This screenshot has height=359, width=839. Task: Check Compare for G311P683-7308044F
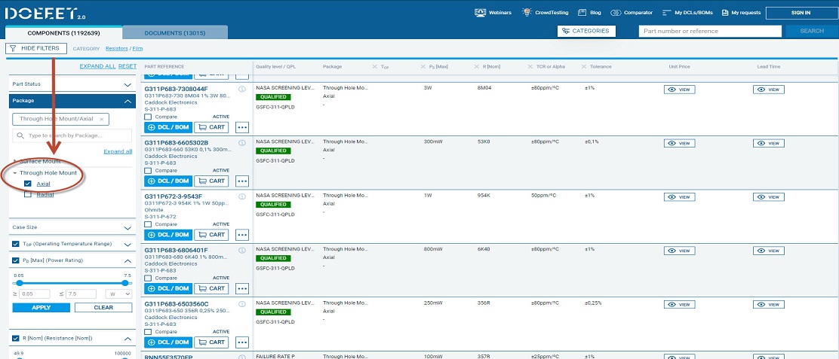pos(148,117)
